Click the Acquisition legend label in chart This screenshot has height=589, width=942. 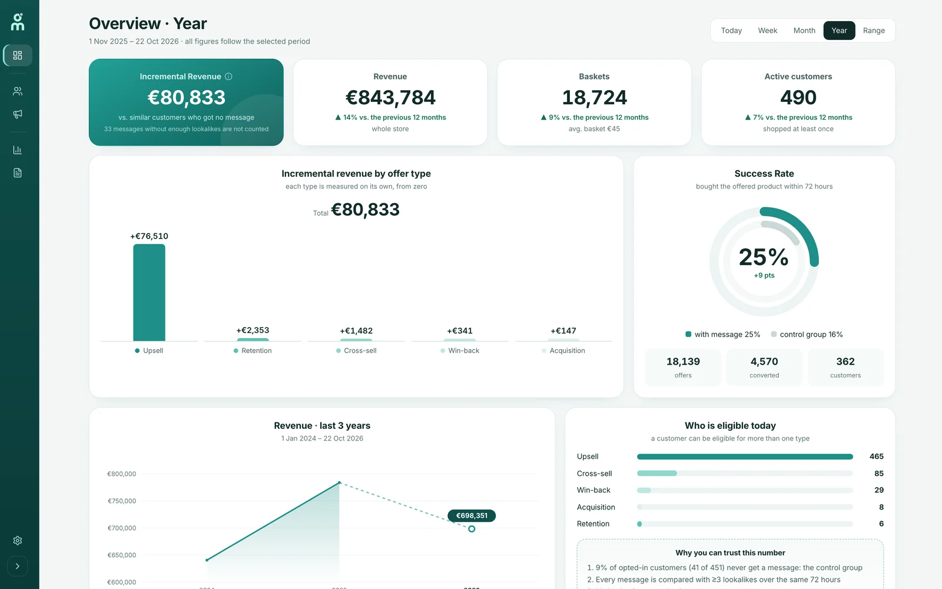click(x=563, y=350)
